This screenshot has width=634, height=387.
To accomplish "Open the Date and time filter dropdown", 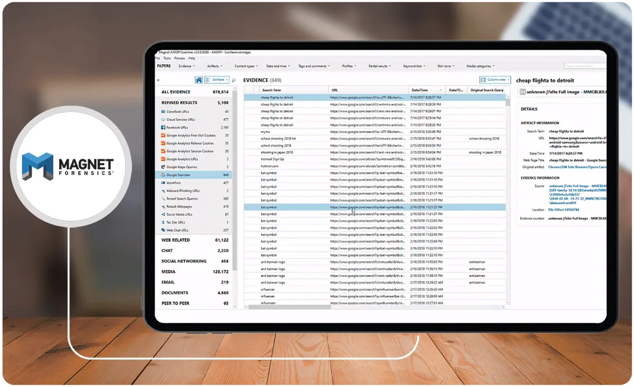I will 278,66.
